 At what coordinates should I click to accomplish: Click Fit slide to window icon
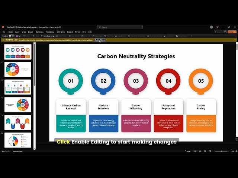click(x=237, y=151)
